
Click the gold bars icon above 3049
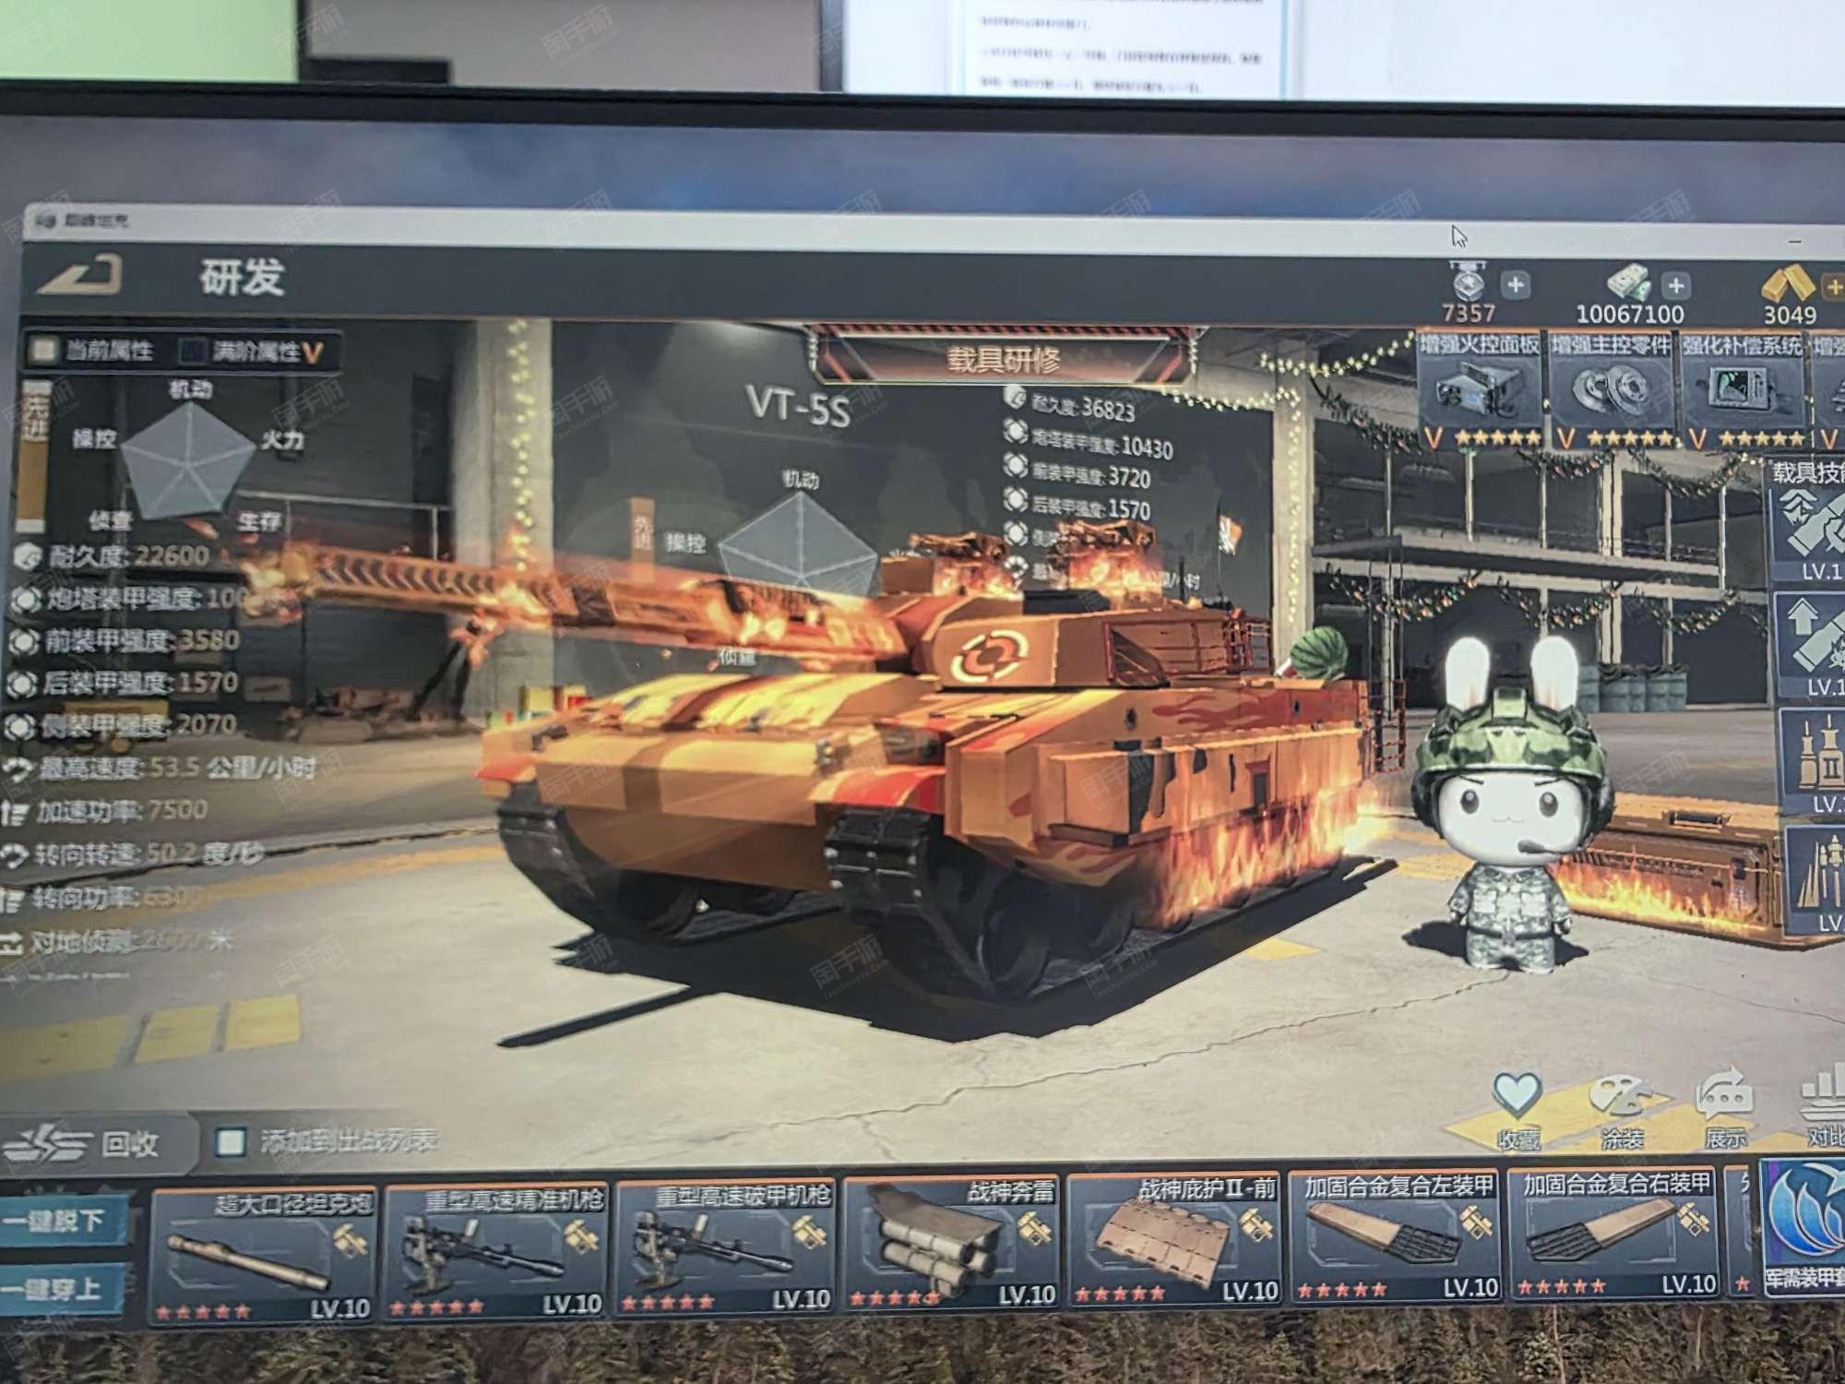coord(1789,284)
